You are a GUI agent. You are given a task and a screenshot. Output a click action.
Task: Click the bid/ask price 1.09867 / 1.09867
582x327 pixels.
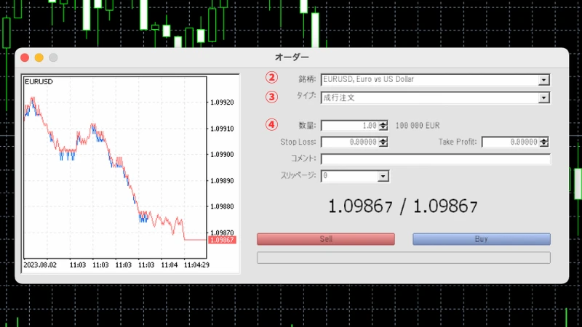tap(403, 206)
